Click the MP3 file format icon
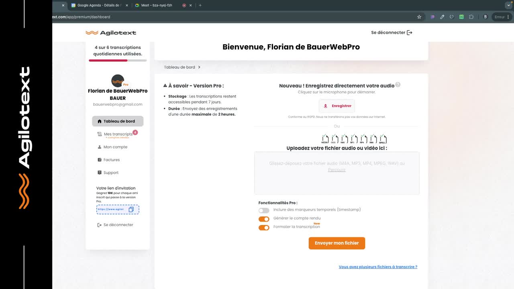Viewport: 514px width, 289px height. [x=353, y=139]
